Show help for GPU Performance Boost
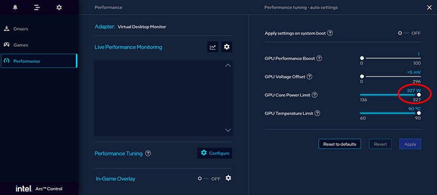Image resolution: width=437 pixels, height=195 pixels. (x=319, y=58)
